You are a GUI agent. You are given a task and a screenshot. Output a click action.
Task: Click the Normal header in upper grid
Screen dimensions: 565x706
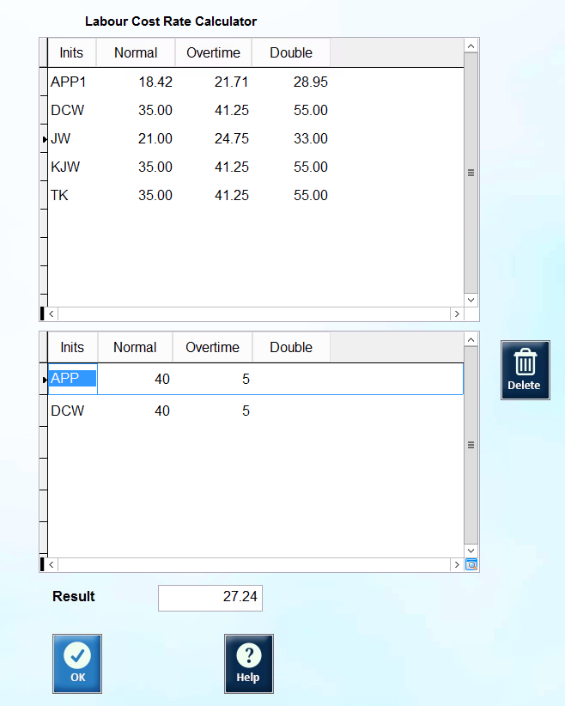point(136,52)
